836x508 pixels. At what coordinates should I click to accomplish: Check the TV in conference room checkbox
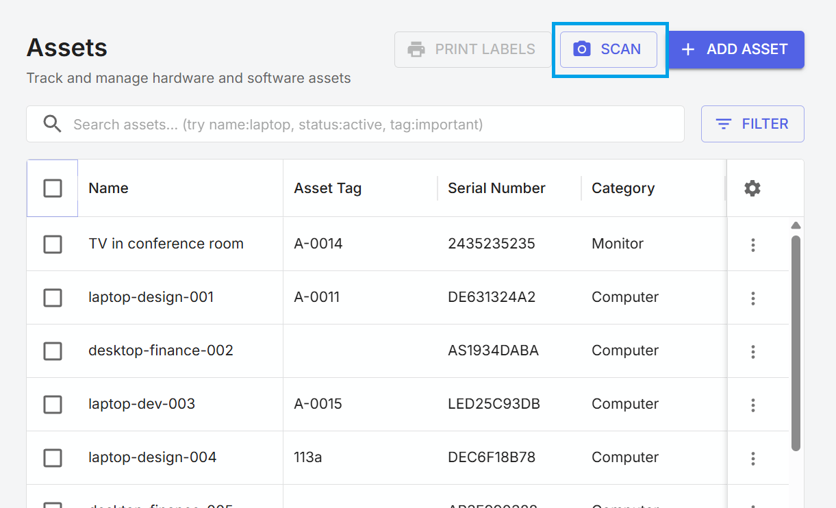coord(53,244)
